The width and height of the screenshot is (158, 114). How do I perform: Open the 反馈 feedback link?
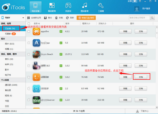[130, 1]
